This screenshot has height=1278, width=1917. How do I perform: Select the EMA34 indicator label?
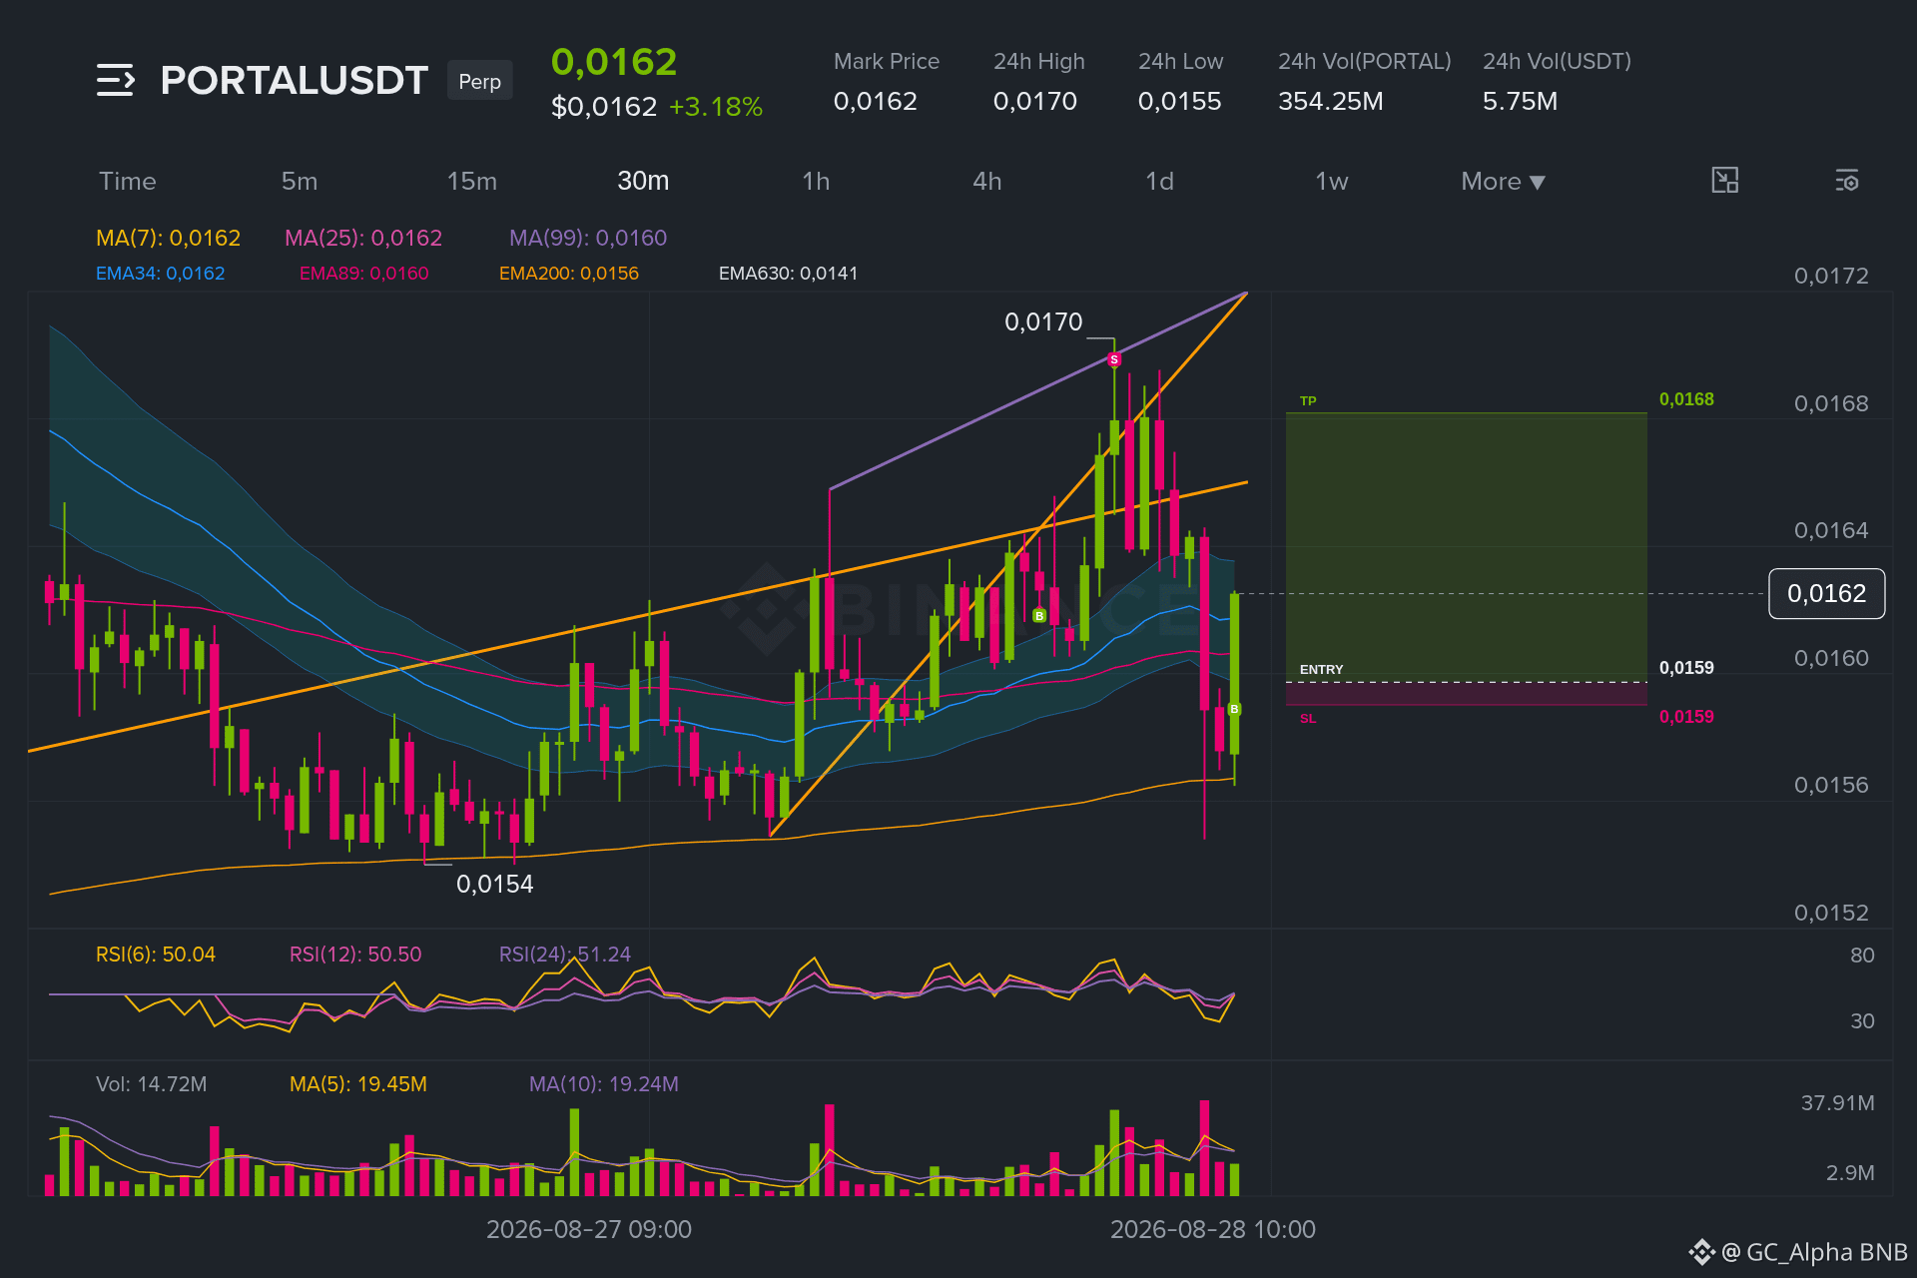coord(160,274)
